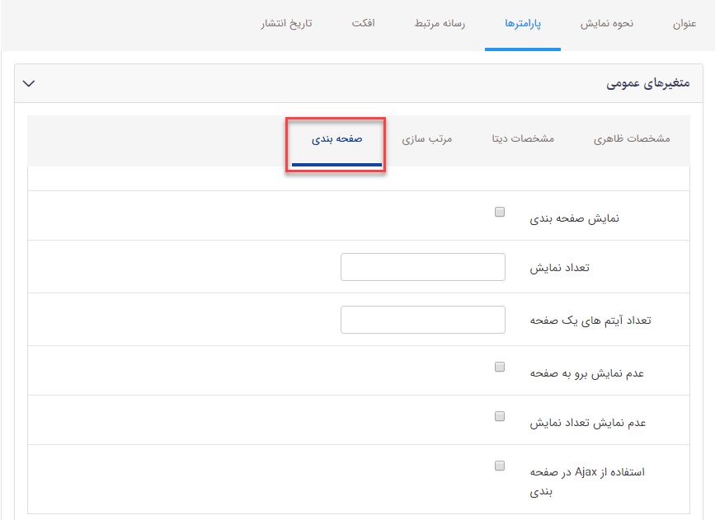Click the active tab underline indicator
Image resolution: width=715 pixels, height=520 pixels.
[x=523, y=48]
